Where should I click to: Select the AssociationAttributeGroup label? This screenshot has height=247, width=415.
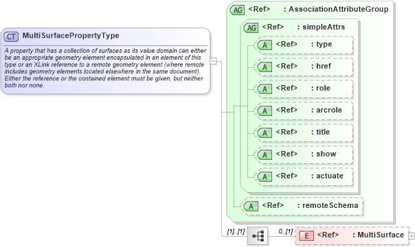pyautogui.click(x=339, y=9)
